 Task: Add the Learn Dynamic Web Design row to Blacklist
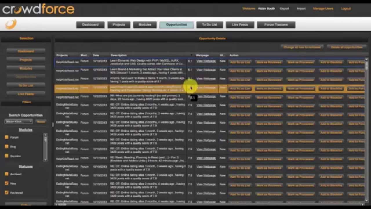click(331, 62)
